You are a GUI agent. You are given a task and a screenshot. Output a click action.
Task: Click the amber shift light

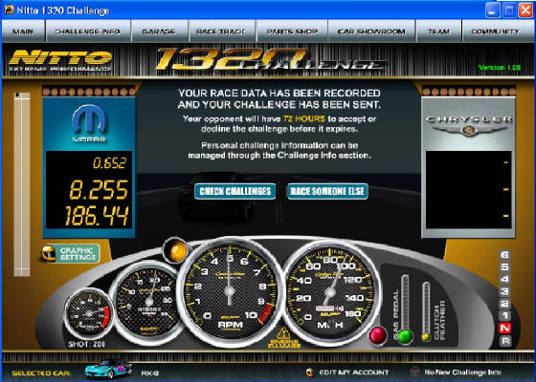point(176,250)
